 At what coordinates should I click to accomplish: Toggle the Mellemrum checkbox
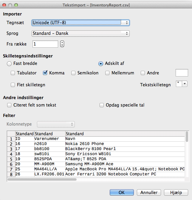pyautogui.click(x=107, y=73)
